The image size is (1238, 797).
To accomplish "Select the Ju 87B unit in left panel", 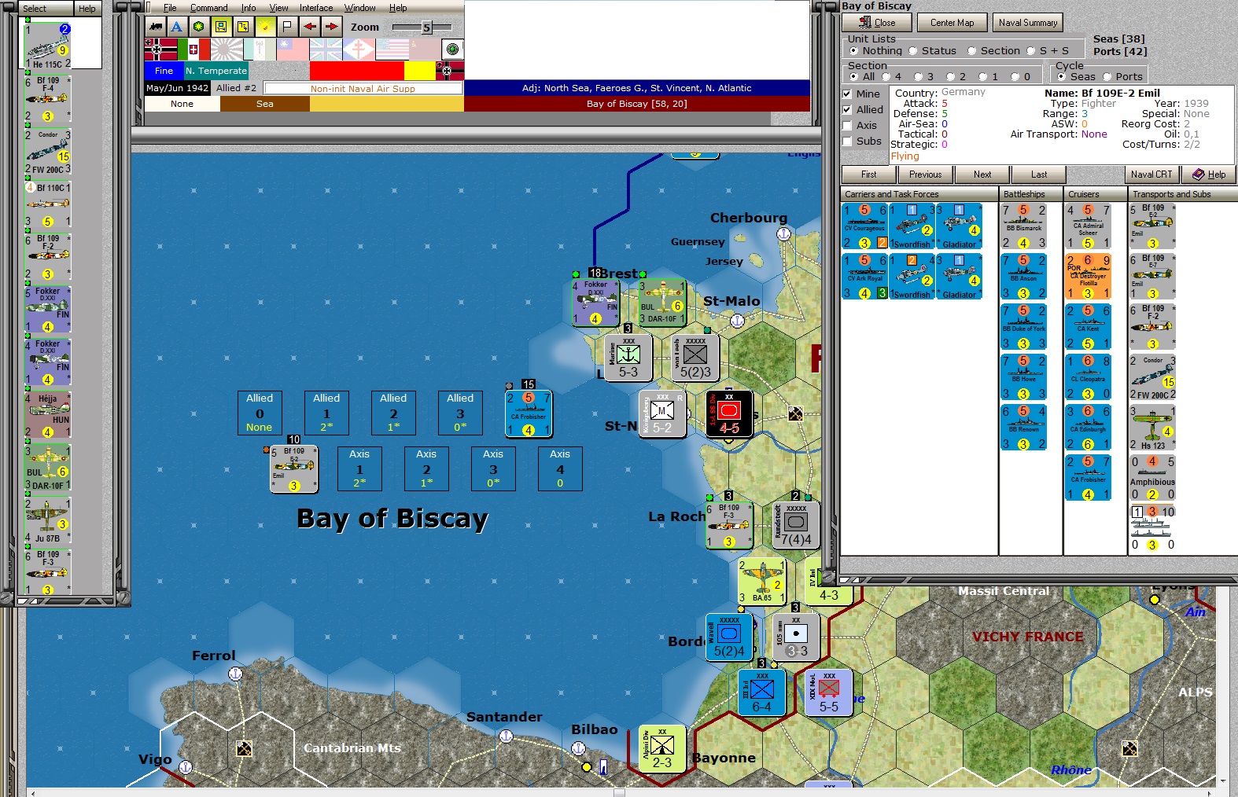I will coord(48,520).
